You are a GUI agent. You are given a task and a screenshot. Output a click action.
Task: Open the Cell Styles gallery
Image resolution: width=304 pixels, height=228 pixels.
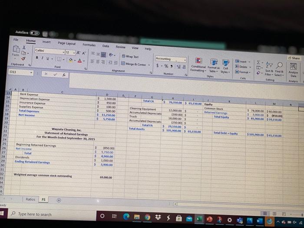pos(225,67)
